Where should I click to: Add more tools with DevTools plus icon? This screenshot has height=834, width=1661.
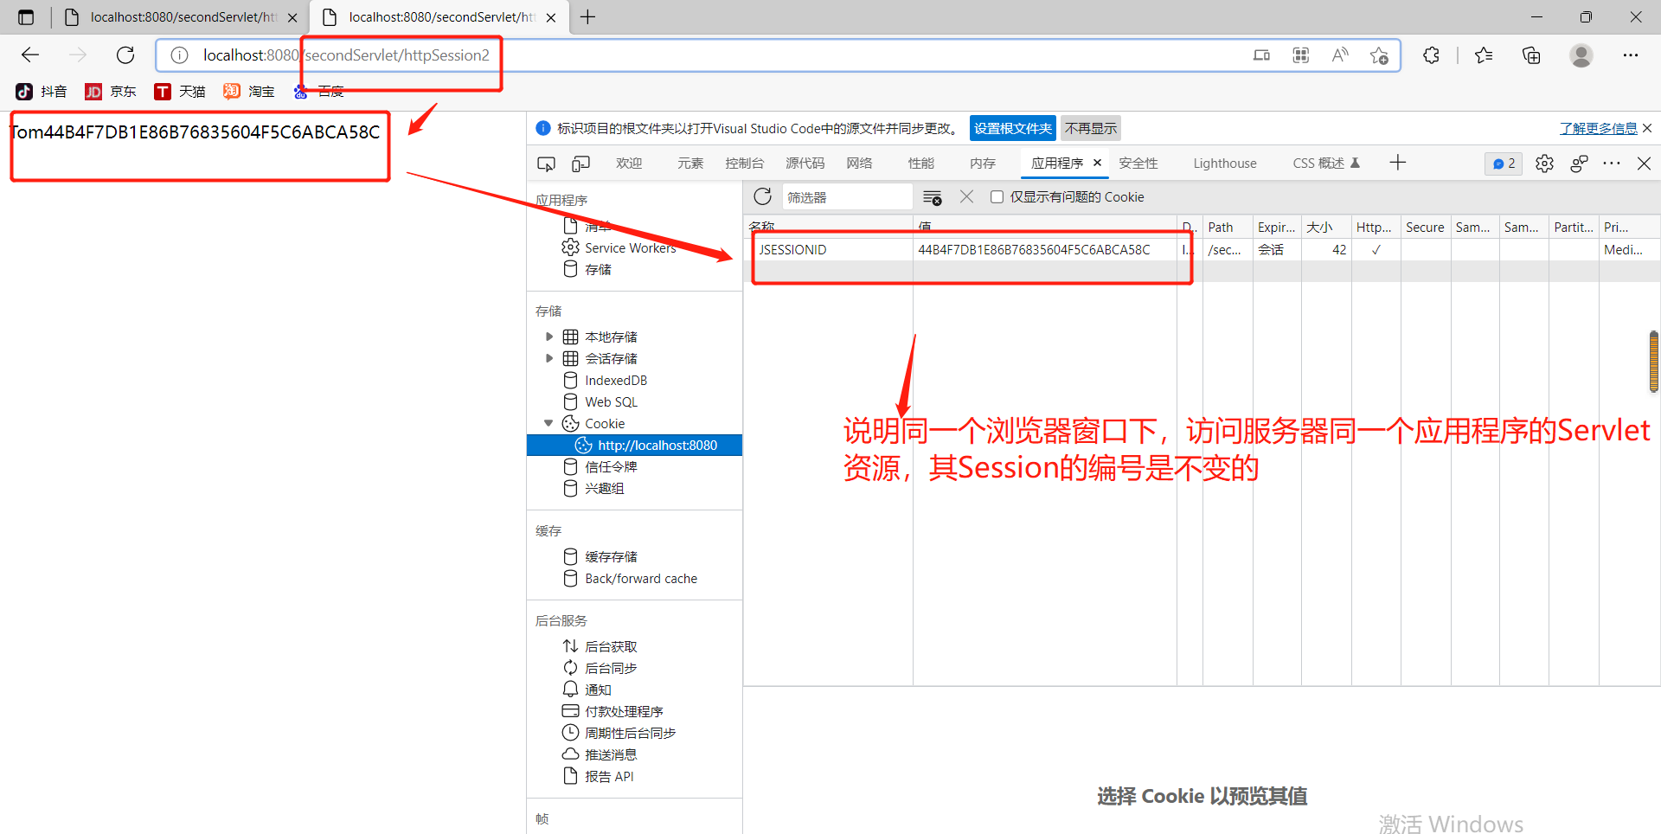click(1398, 163)
